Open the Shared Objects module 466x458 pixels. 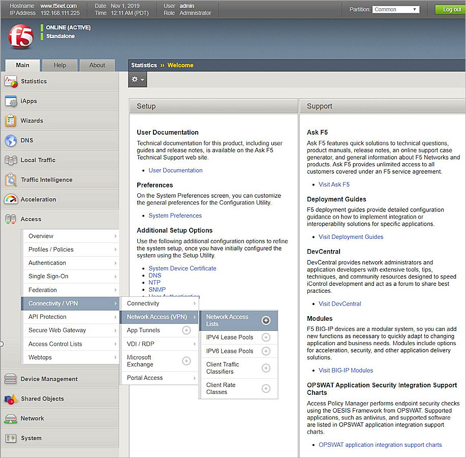42,399
